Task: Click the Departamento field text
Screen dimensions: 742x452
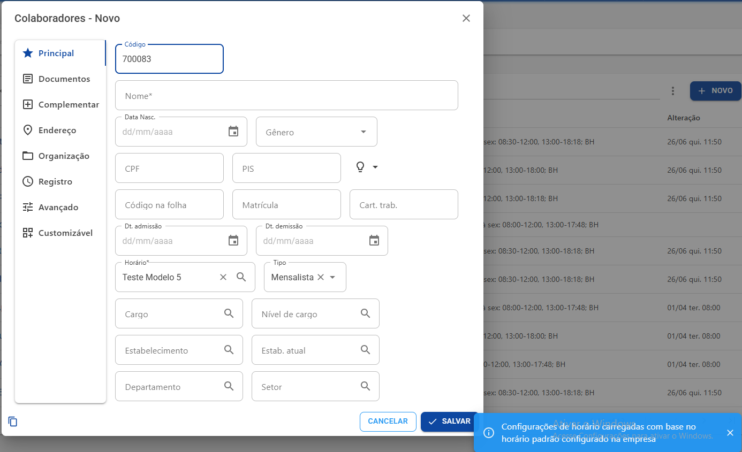Action: [x=153, y=387]
